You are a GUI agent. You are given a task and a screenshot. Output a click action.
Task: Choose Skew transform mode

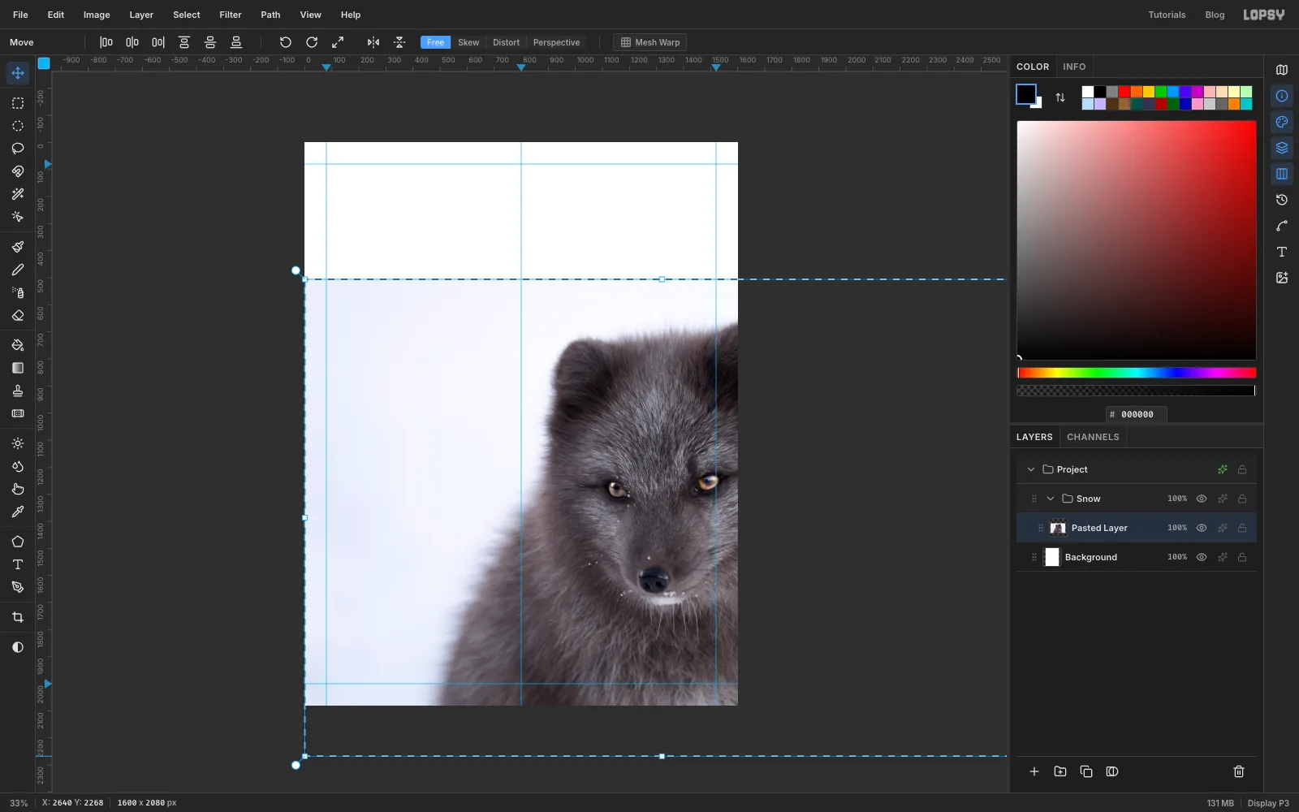pyautogui.click(x=468, y=42)
